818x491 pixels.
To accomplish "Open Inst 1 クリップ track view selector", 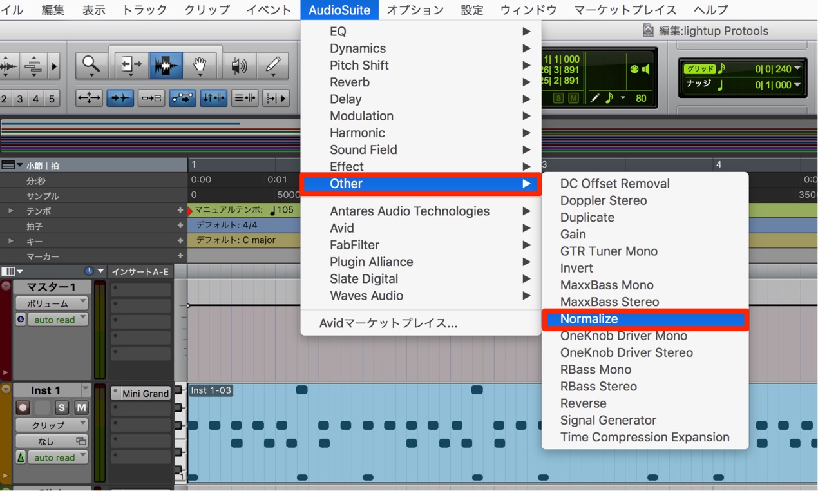I will coord(52,425).
